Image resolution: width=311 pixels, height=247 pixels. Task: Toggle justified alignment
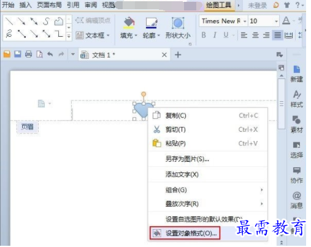[x=277, y=36]
